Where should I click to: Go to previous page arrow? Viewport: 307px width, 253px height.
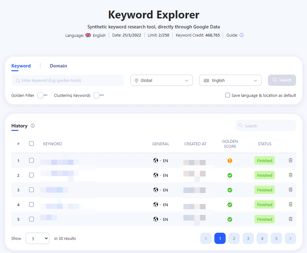[x=206, y=238]
